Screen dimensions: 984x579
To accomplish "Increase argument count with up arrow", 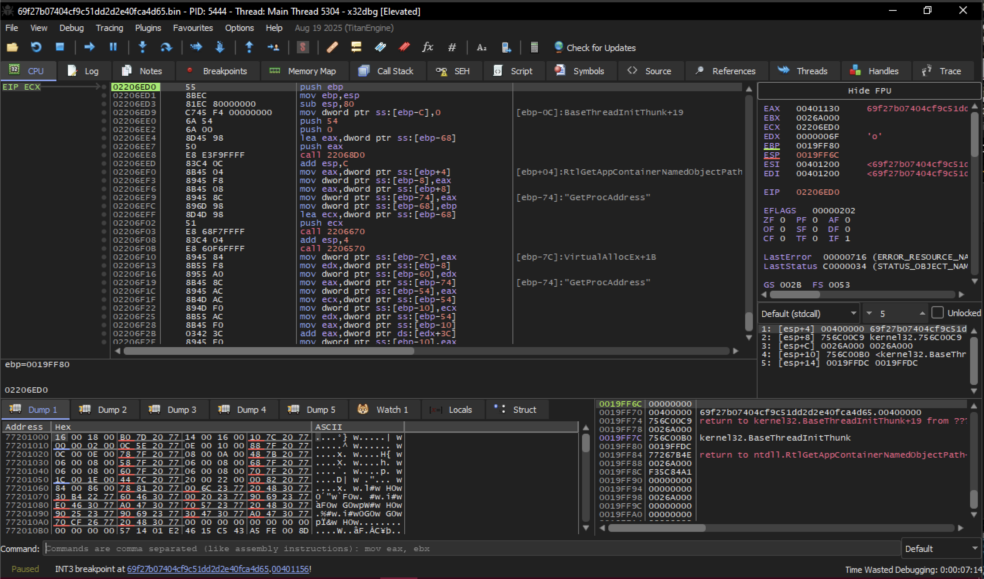I will (922, 313).
